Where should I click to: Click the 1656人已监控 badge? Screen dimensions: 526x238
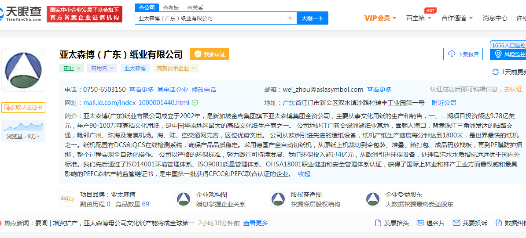508,45
